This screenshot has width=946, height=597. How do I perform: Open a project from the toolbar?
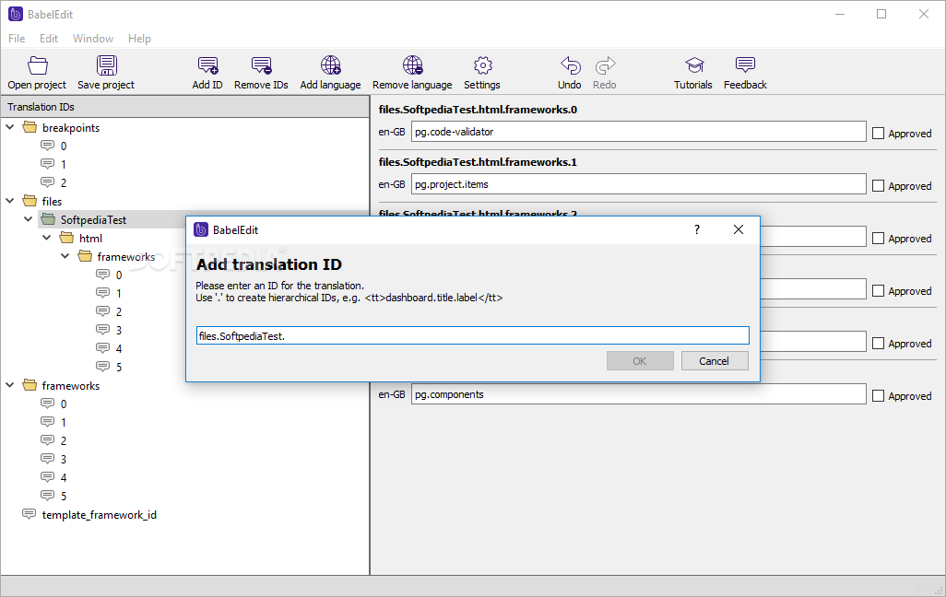click(37, 73)
